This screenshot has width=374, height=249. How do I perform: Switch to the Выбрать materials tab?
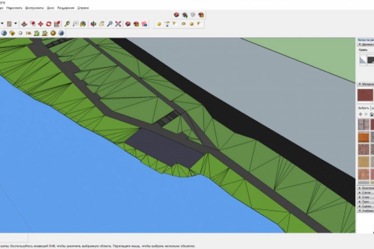point(364,108)
